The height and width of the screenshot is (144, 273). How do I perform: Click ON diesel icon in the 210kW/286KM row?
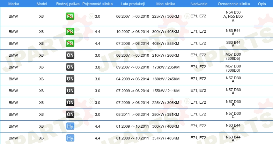point(70,55)
